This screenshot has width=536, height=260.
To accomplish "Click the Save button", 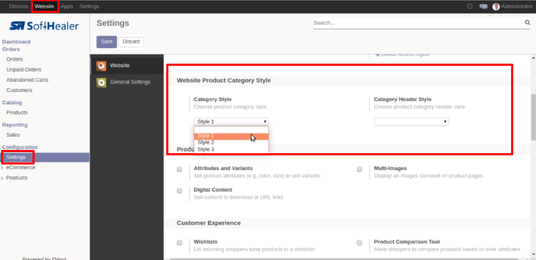I will click(107, 42).
